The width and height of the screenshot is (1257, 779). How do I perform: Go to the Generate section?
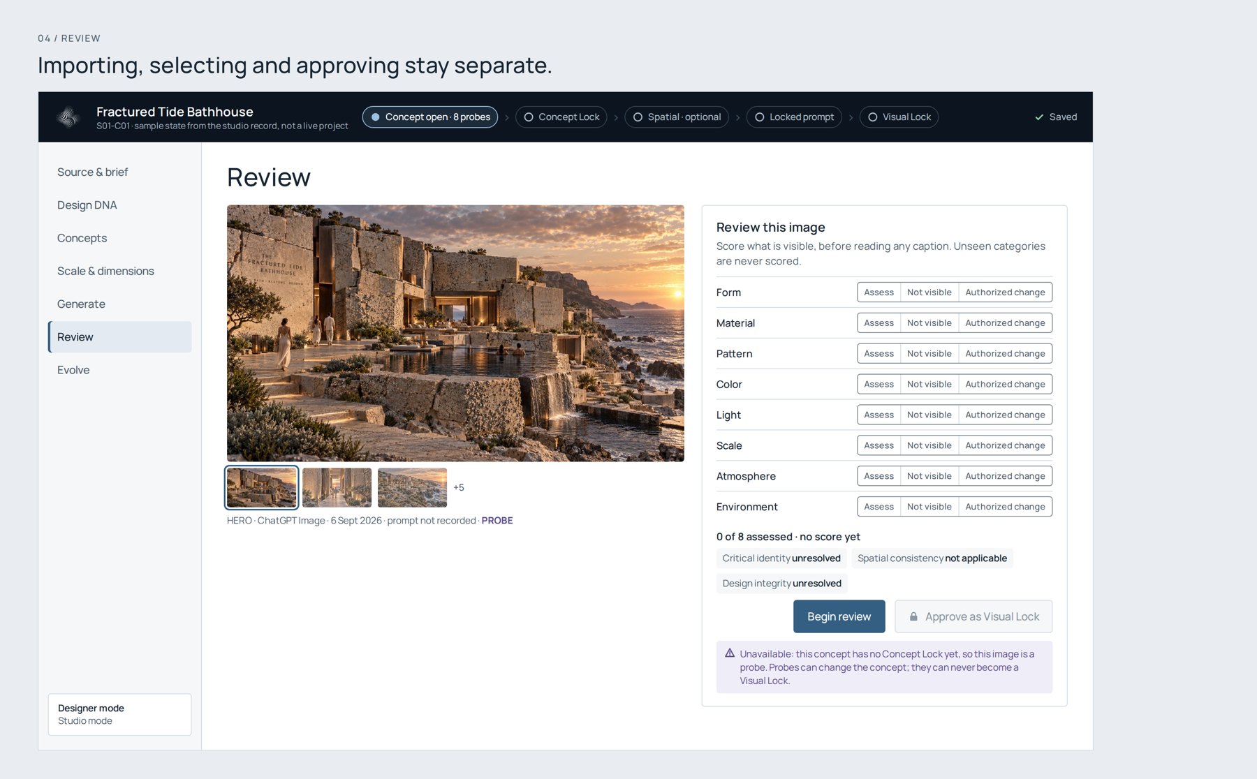point(119,304)
